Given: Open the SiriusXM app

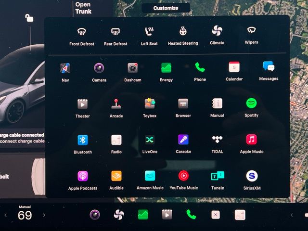Looking at the screenshot, I should pos(251,176).
